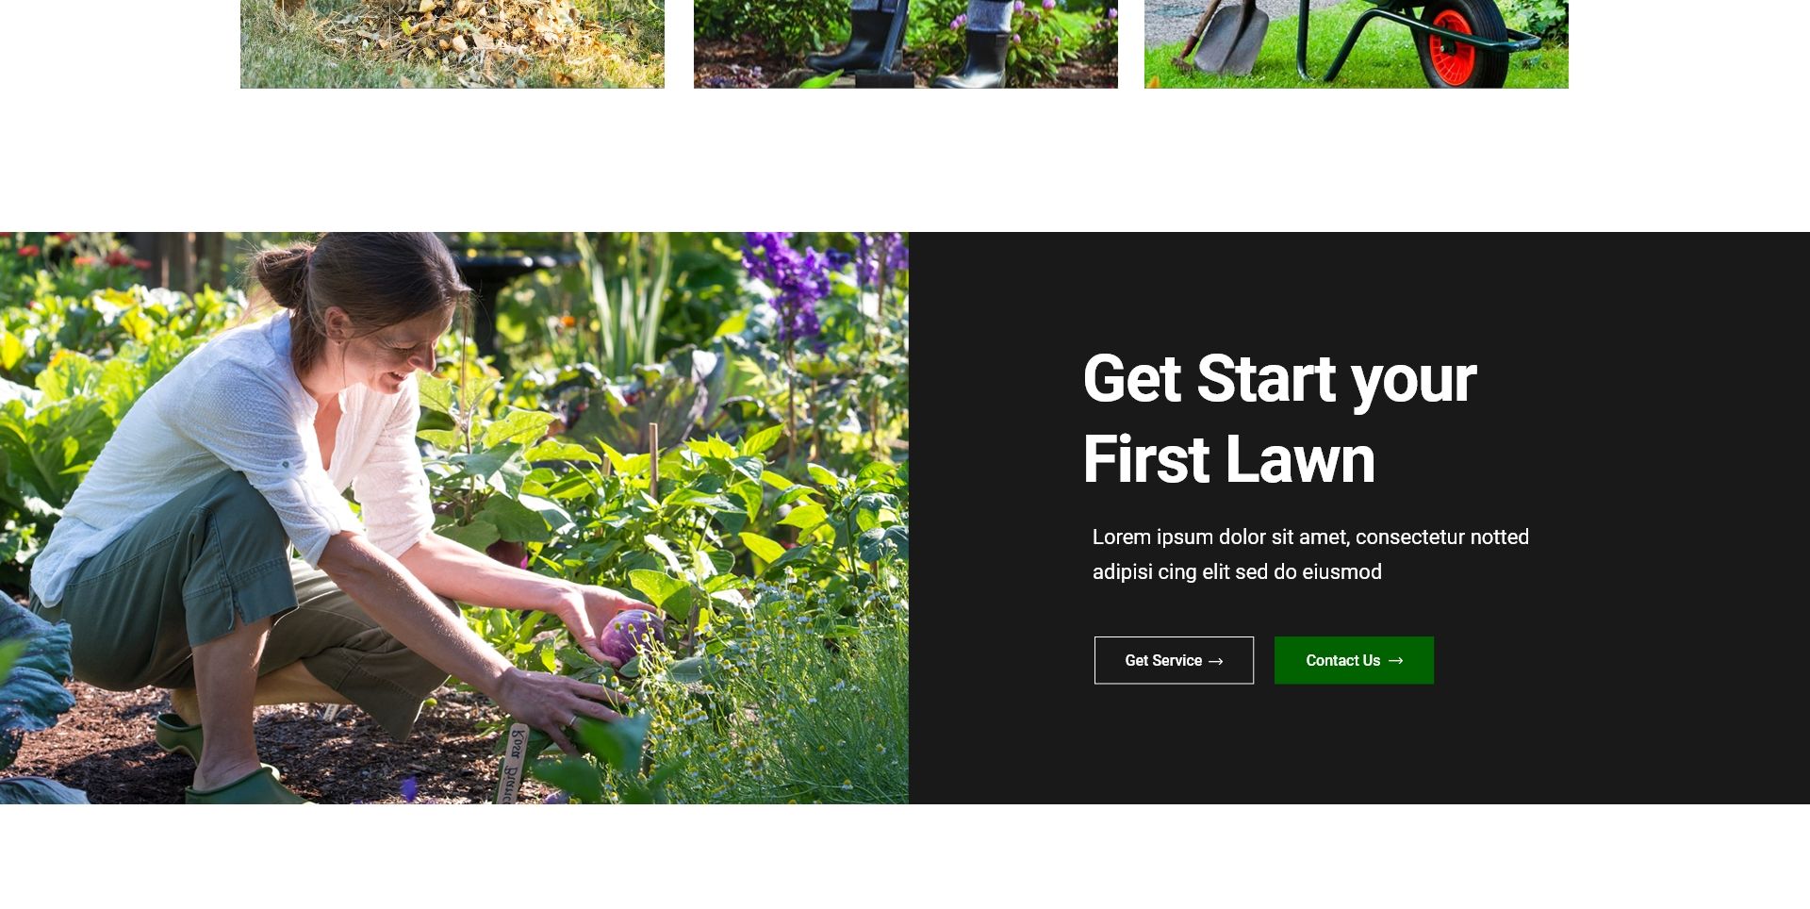Viewport: 1810px width, 909px height.
Task: Click the 'Get Start your' heading line
Action: [1279, 379]
